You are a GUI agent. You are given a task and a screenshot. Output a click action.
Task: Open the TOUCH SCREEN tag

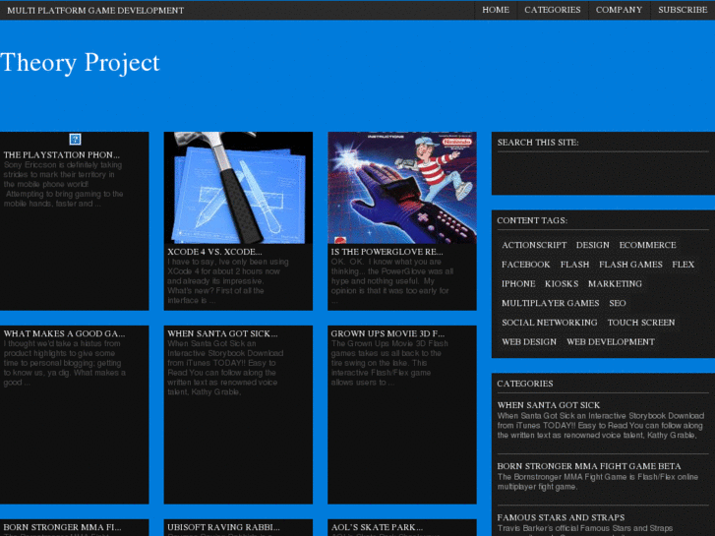641,323
